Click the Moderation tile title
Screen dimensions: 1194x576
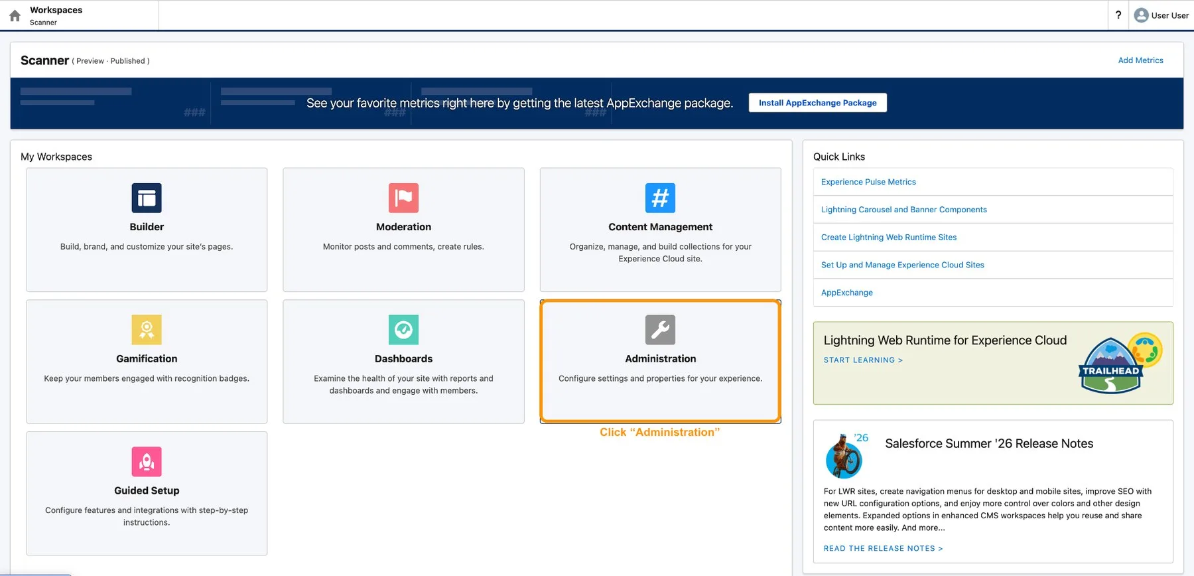(403, 227)
